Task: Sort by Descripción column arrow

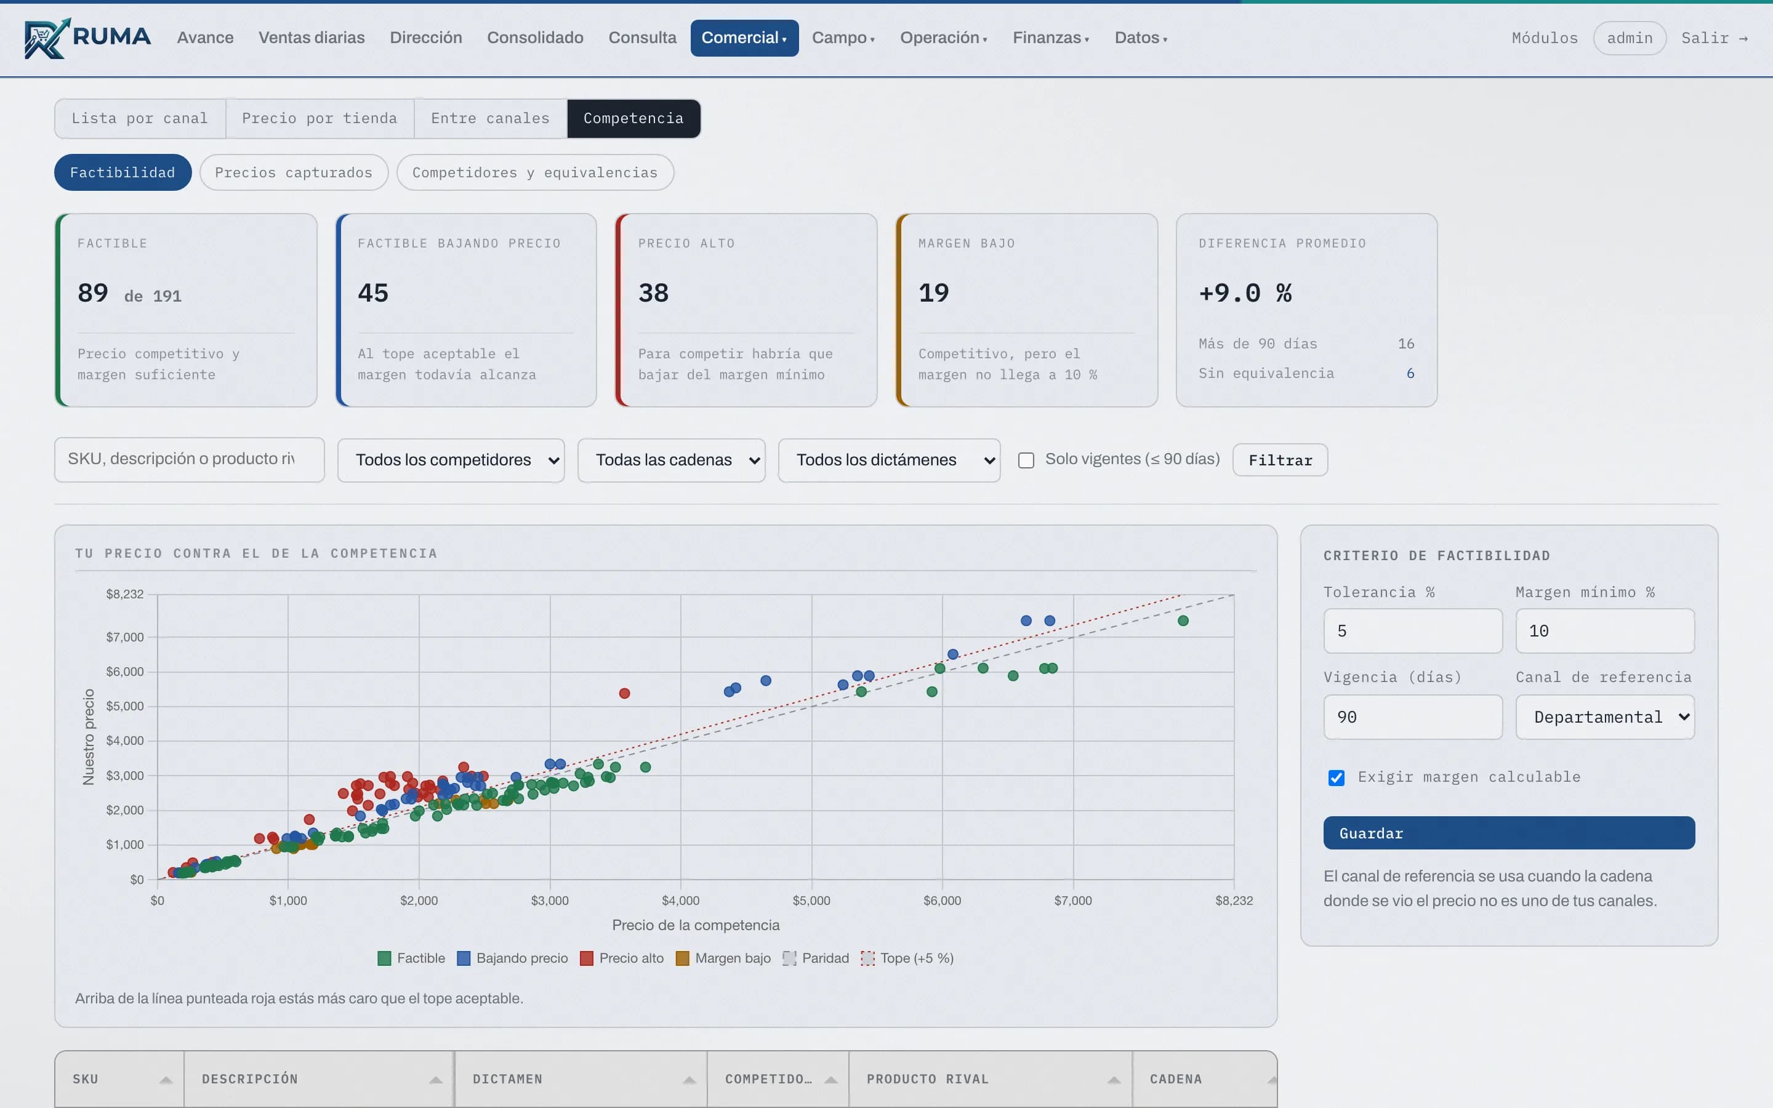Action: [x=436, y=1080]
